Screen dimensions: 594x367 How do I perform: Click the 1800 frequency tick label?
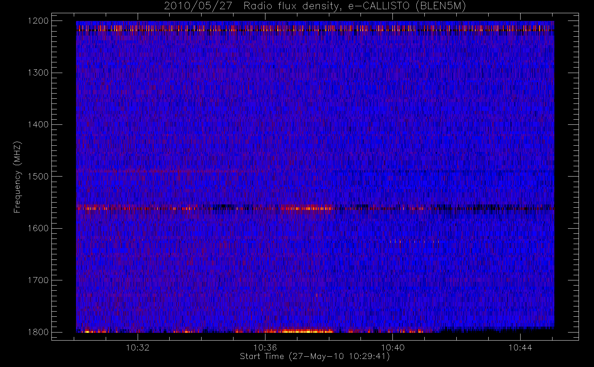(x=39, y=332)
